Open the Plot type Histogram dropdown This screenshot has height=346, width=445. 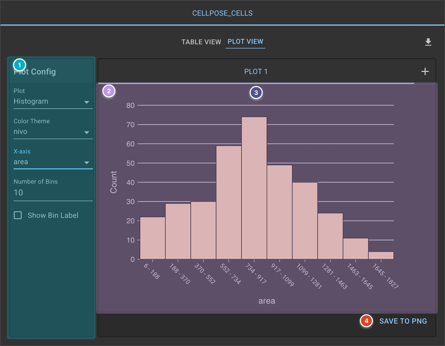[x=53, y=101]
